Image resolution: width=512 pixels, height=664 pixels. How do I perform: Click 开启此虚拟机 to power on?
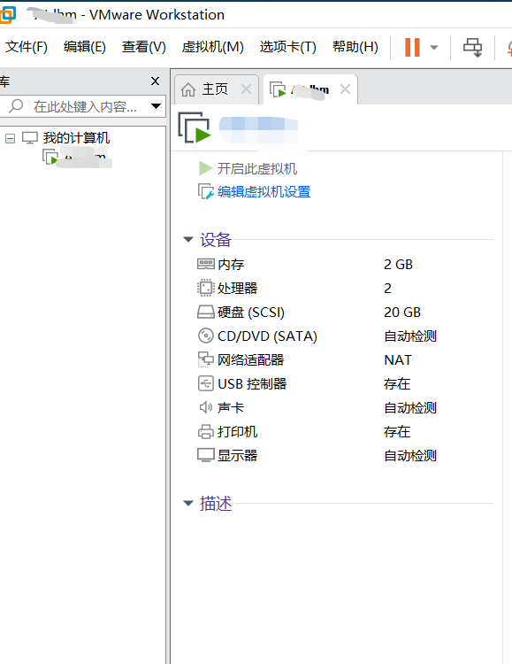(x=257, y=168)
